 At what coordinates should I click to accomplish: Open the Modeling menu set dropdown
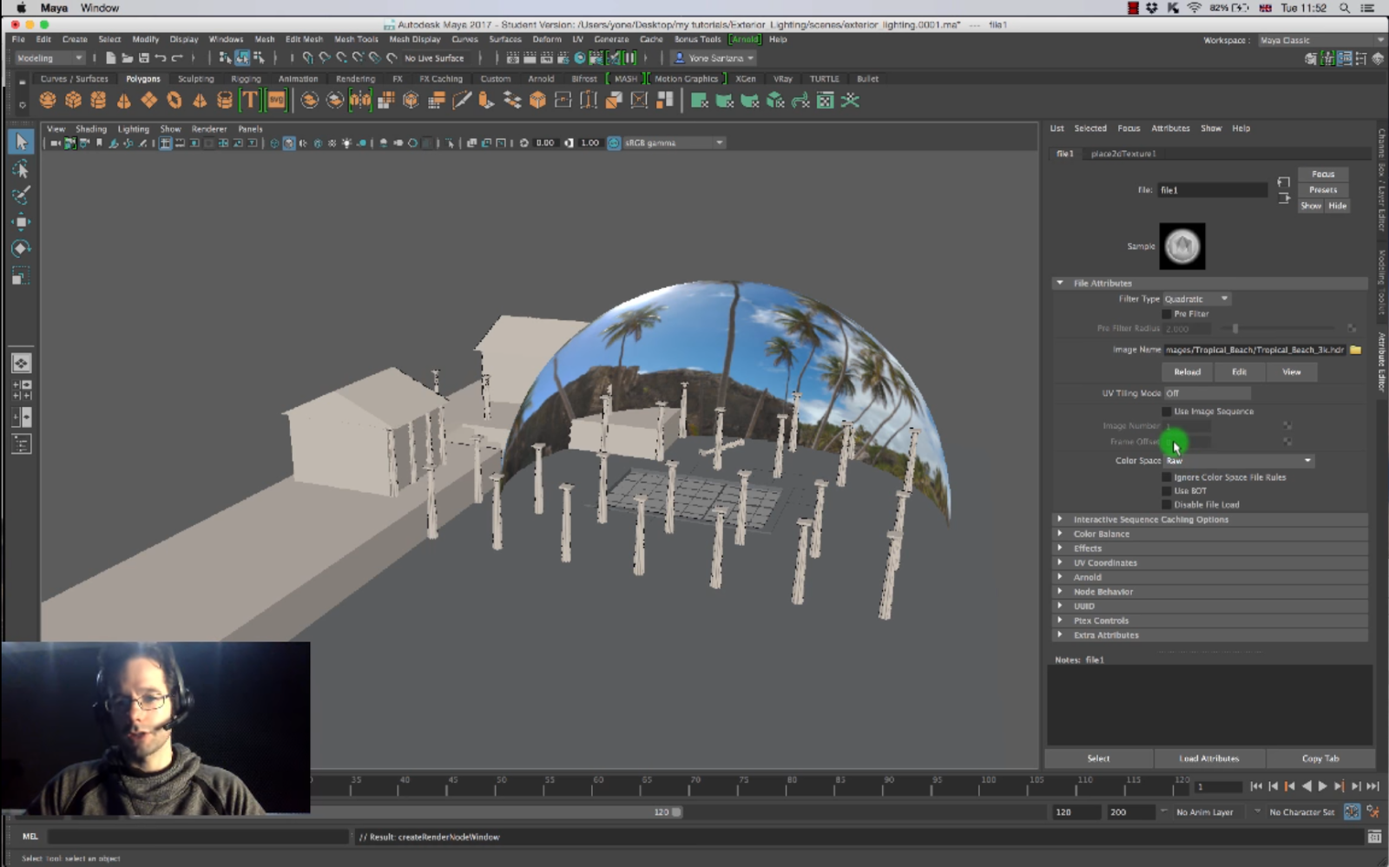coord(49,58)
